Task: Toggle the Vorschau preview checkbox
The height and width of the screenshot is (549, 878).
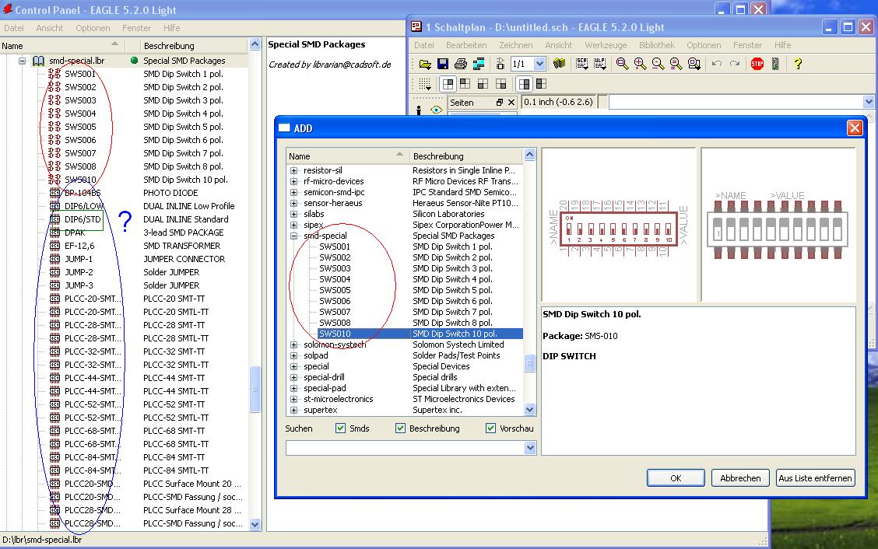Action: (490, 428)
